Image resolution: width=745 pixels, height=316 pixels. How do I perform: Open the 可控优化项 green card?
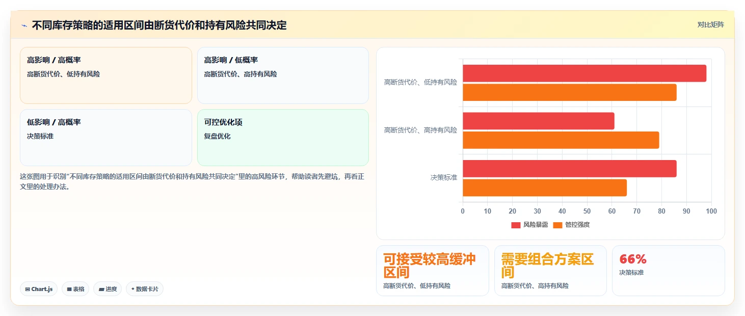tap(283, 138)
